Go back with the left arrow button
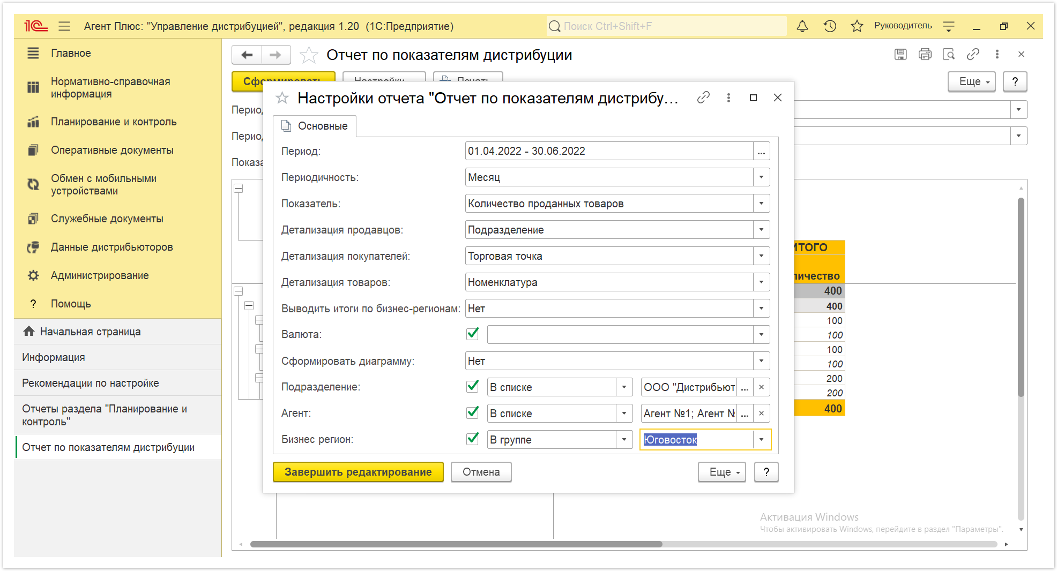Screen dimensions: 1057x571 [247, 55]
